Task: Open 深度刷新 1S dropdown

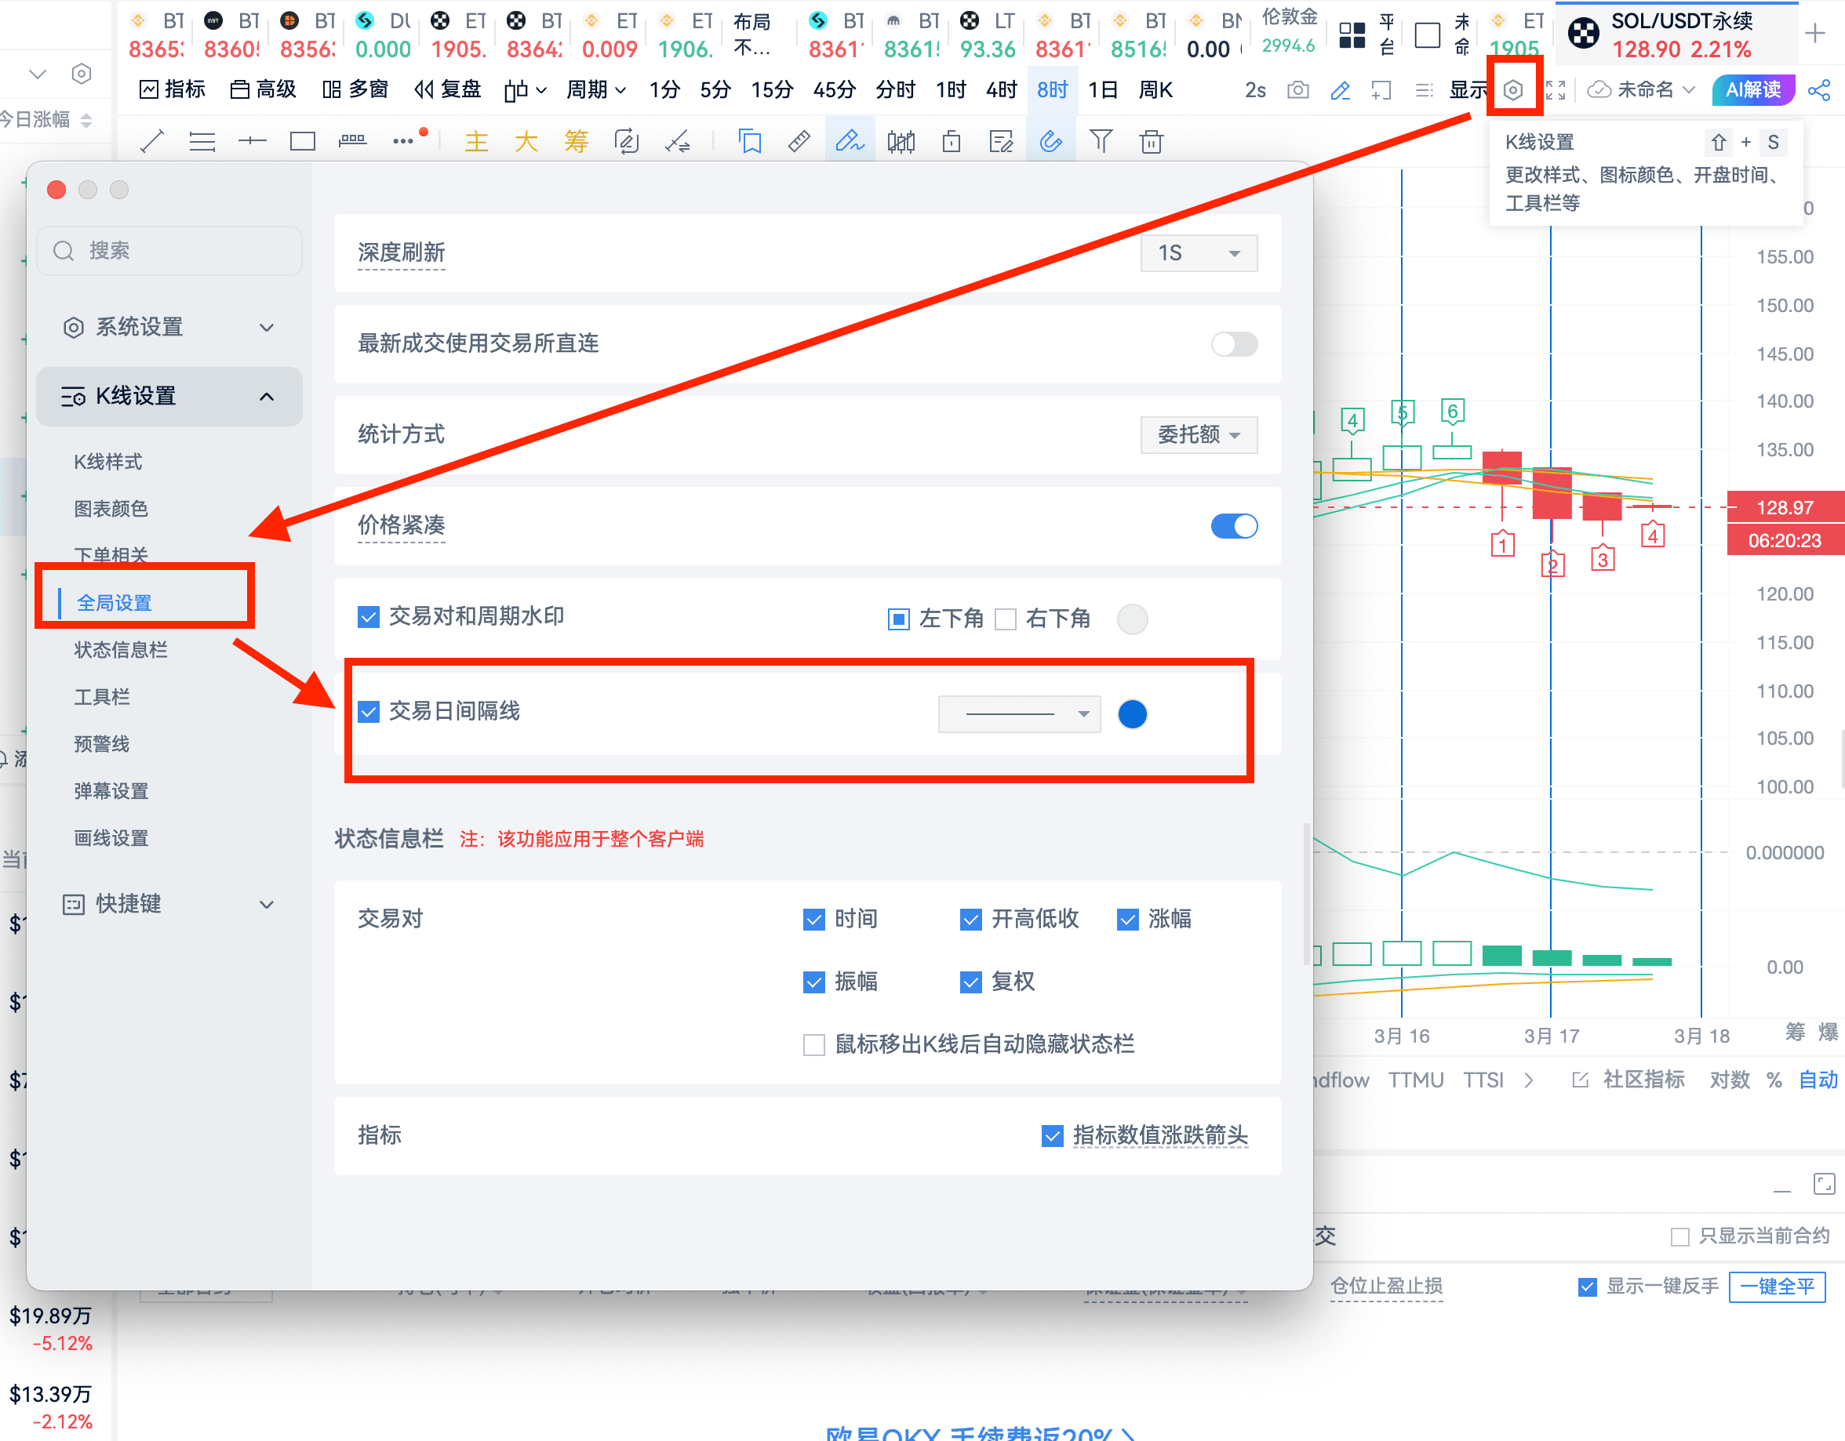Action: click(x=1199, y=253)
